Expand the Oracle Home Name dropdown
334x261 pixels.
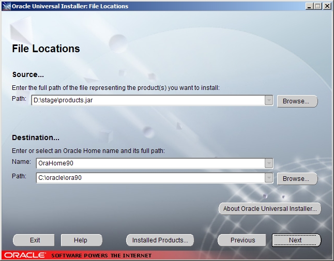[269, 163]
